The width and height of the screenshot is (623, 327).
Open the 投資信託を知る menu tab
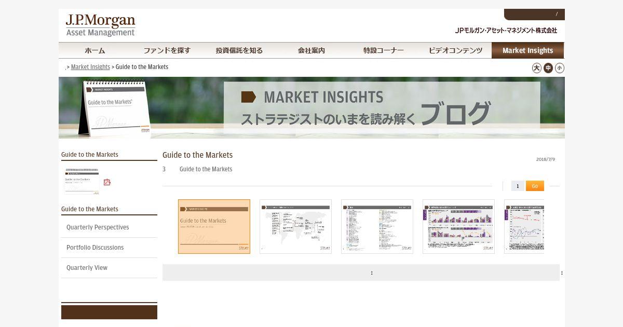239,50
